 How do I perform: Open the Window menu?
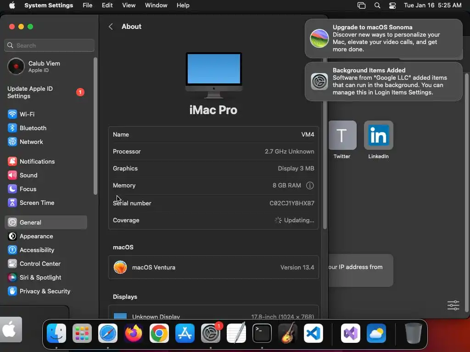pos(156,5)
